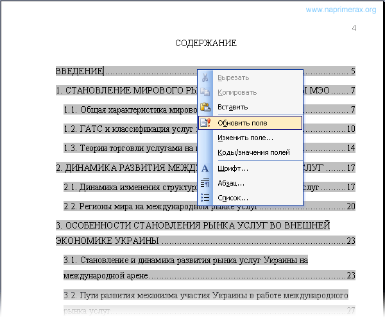385x320 pixels.
Task: Open the Абзац… menu entry
Action: (231, 183)
